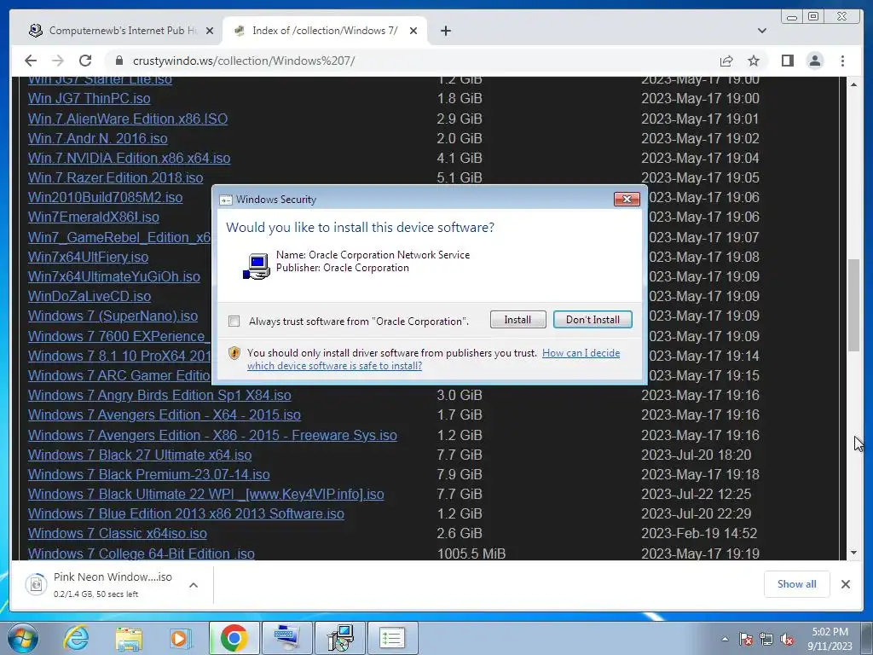
Task: Click the forward navigation arrow
Action: pos(58,61)
